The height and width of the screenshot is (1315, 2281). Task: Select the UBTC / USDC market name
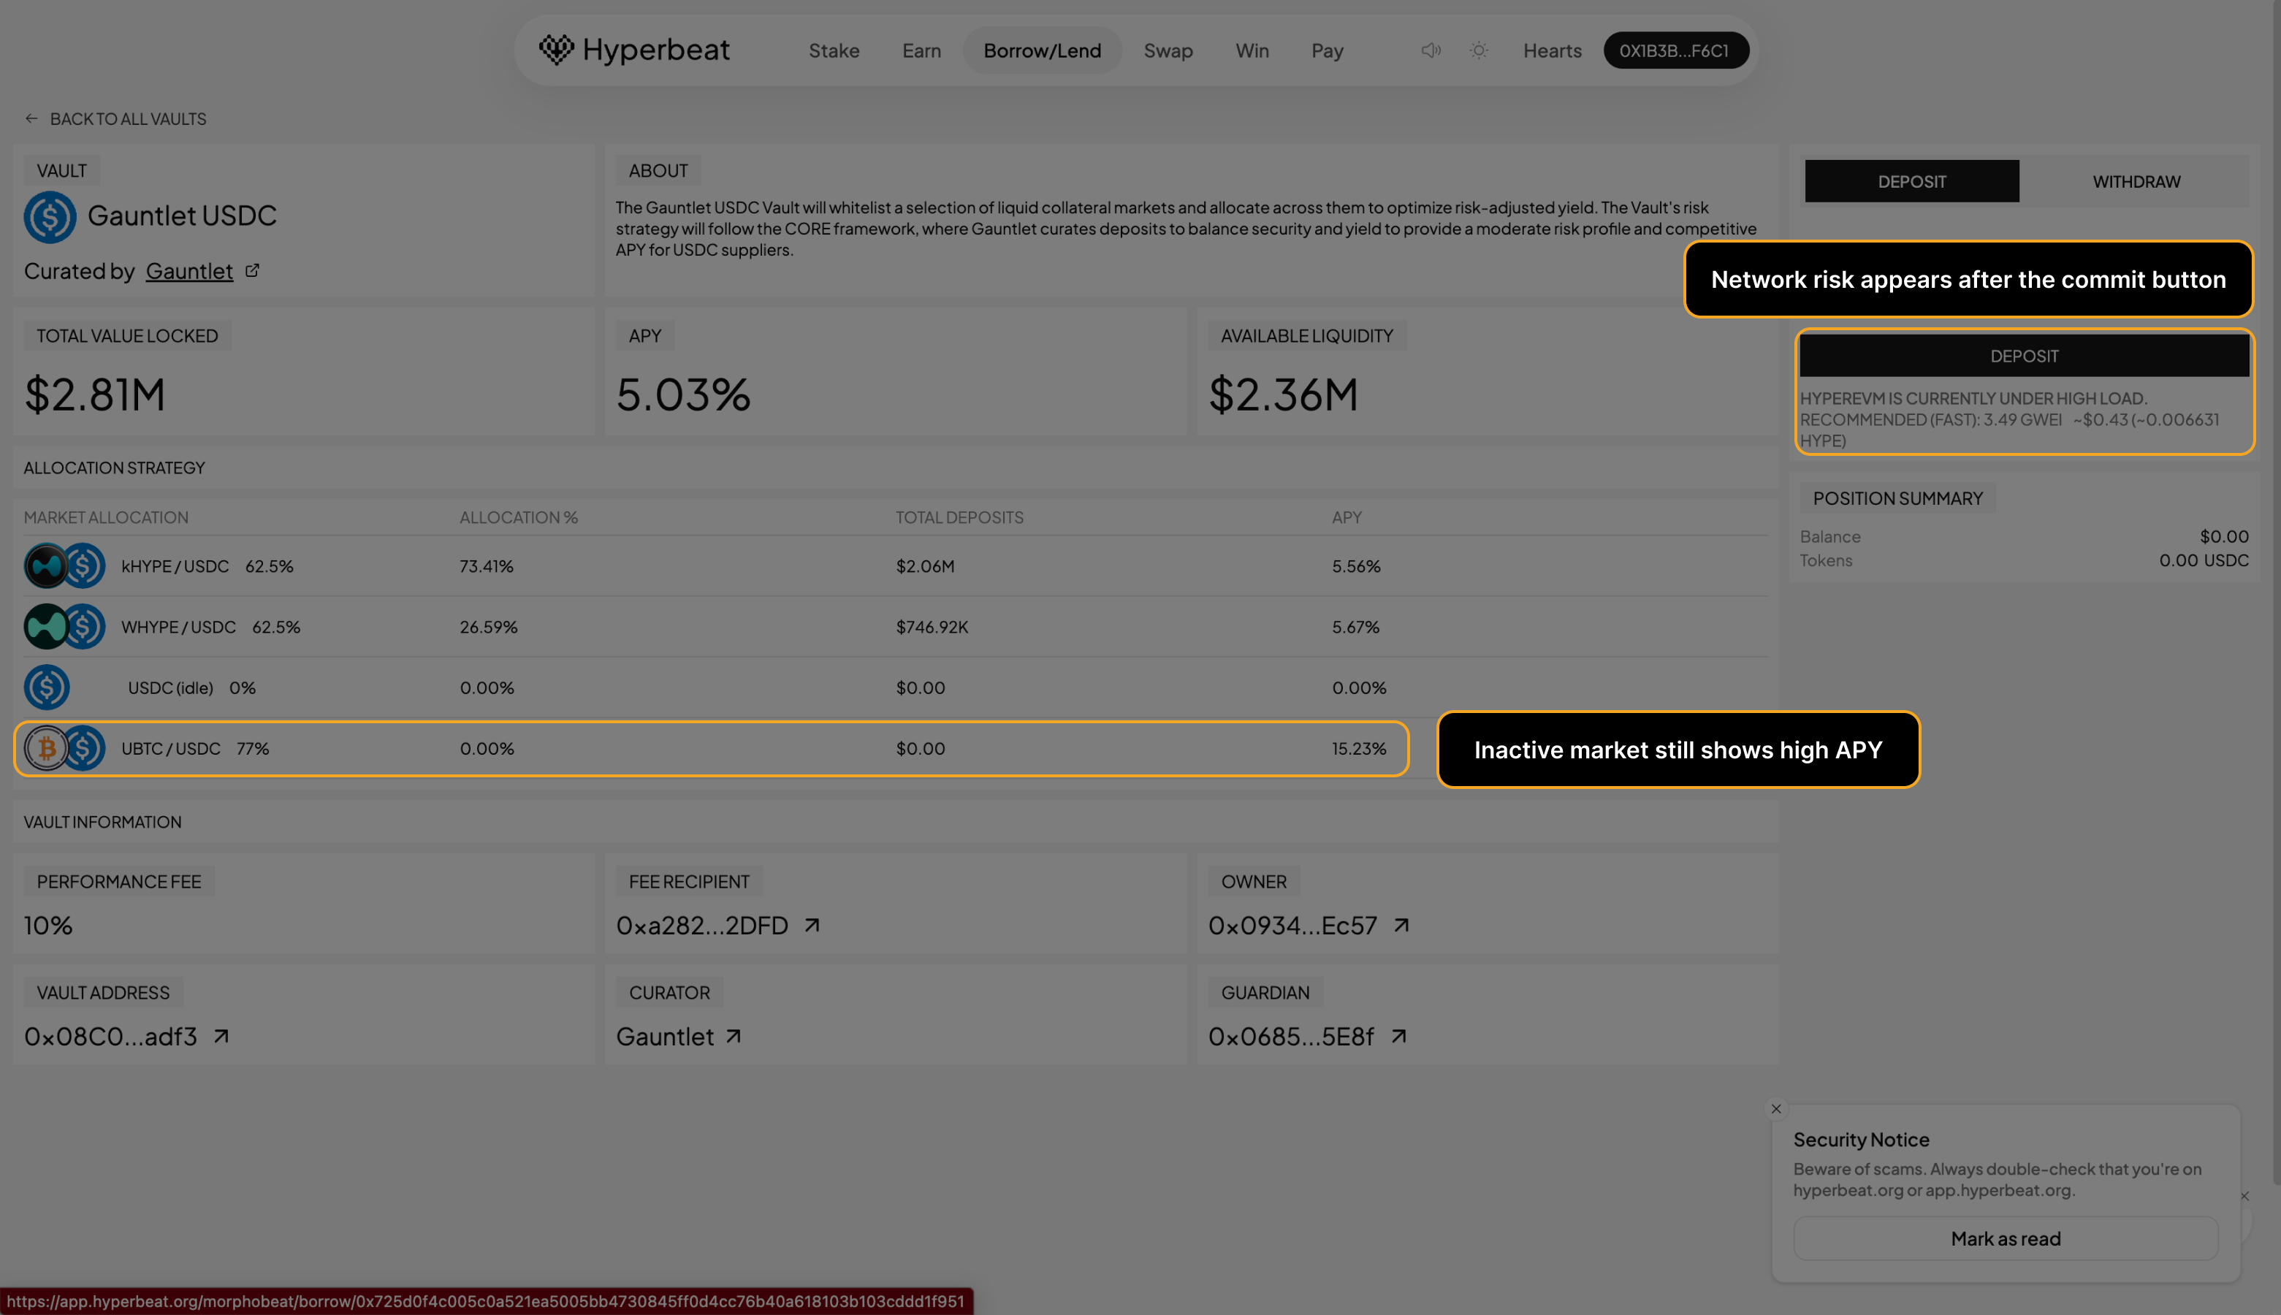[x=171, y=748]
